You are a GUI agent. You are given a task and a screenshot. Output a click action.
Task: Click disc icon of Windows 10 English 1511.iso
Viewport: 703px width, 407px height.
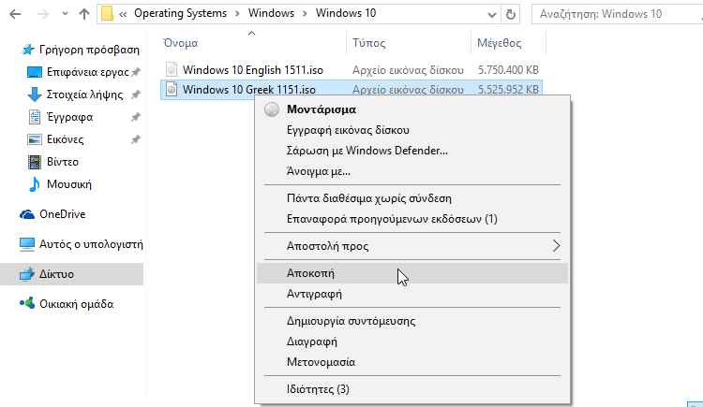coord(172,70)
